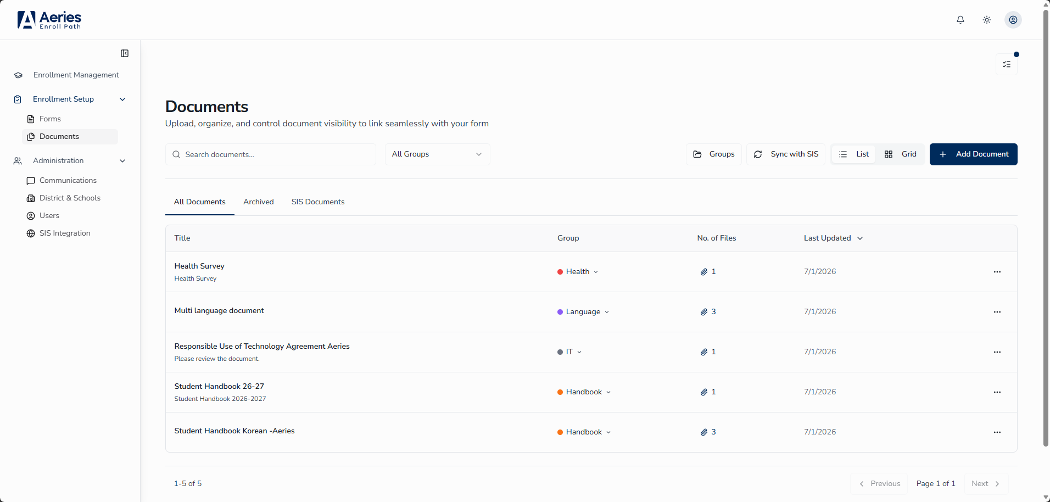
Task: Open Responsible Use of Technology Agreement Aeries
Action: 262,346
